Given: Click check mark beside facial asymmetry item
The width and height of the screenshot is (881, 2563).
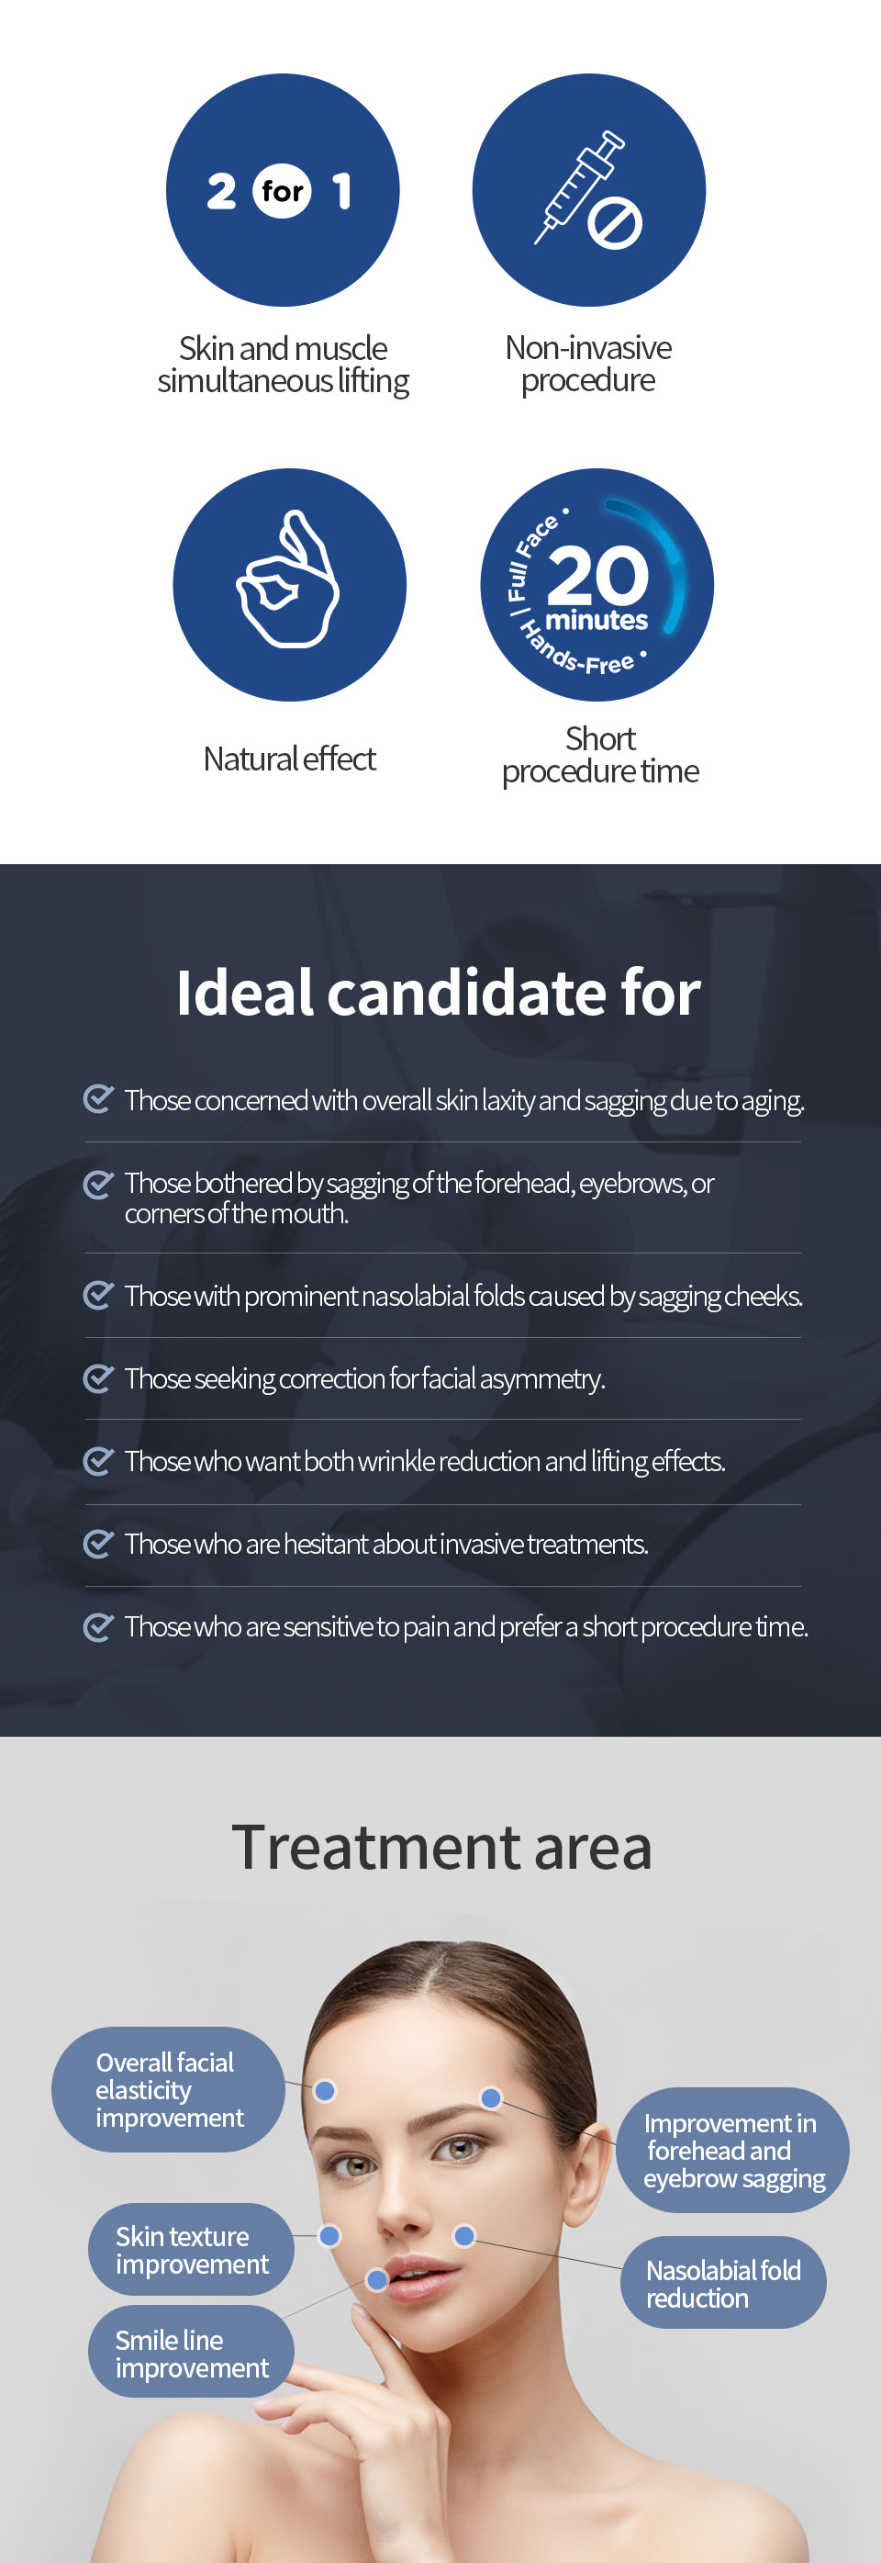Looking at the screenshot, I should point(97,1378).
